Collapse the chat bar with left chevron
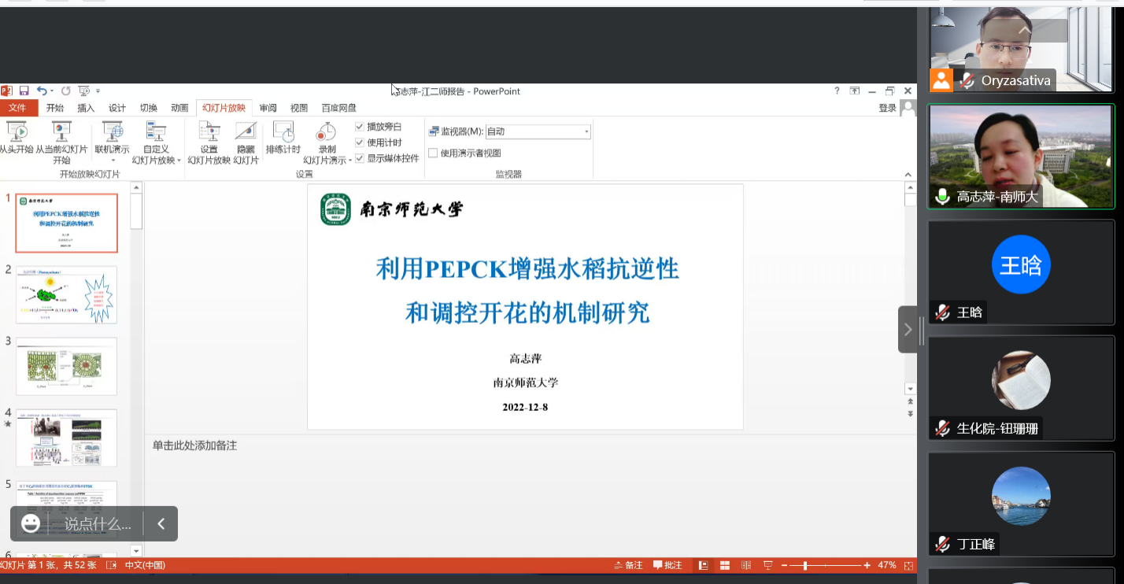This screenshot has height=584, width=1124. point(161,523)
